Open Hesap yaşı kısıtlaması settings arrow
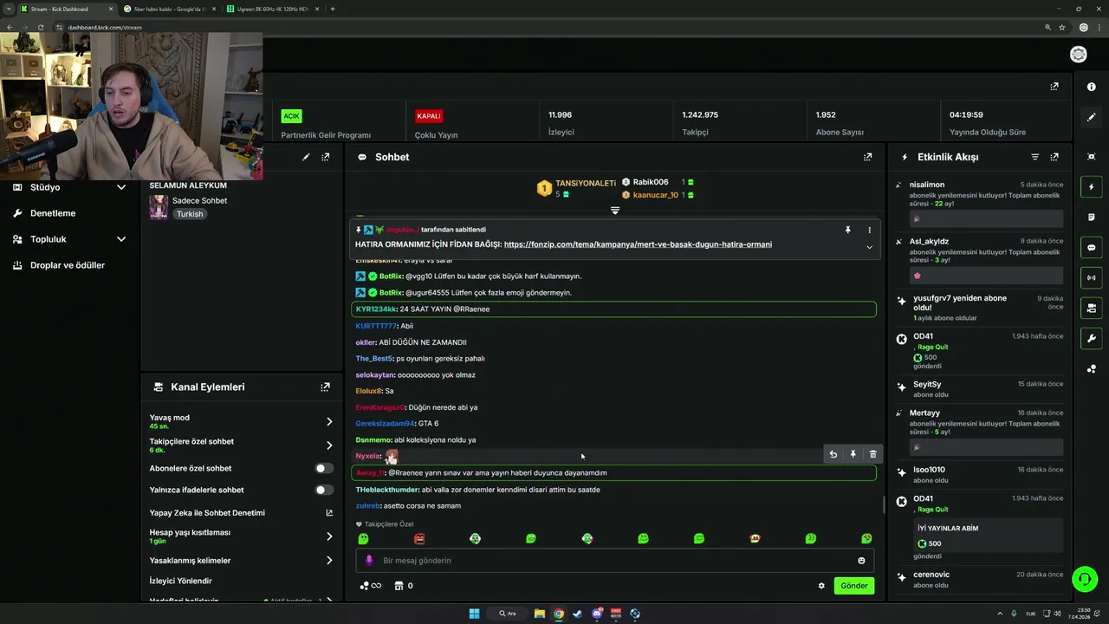The height and width of the screenshot is (624, 1109). [329, 536]
